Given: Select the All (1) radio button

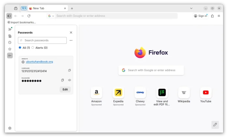Looking at the screenshot, I should (x=20, y=48).
